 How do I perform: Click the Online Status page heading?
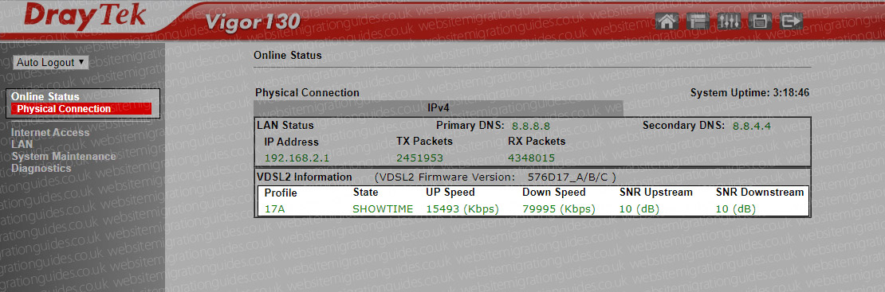[x=287, y=55]
